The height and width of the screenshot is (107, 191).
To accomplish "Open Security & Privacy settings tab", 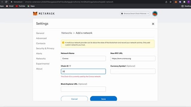I will [x=45, y=48].
